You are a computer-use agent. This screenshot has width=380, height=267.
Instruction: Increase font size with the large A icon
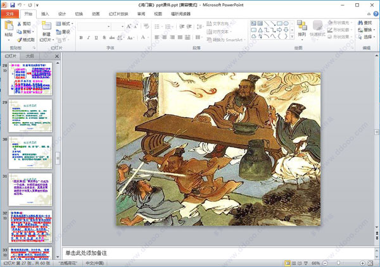pyautogui.click(x=129, y=27)
